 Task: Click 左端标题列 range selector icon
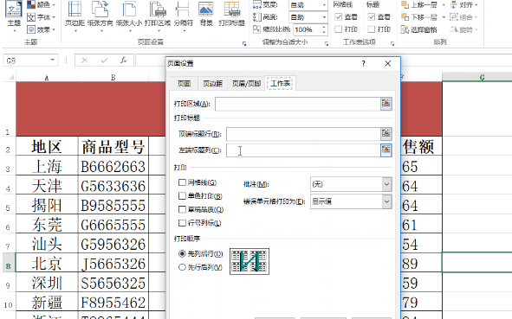(x=386, y=150)
